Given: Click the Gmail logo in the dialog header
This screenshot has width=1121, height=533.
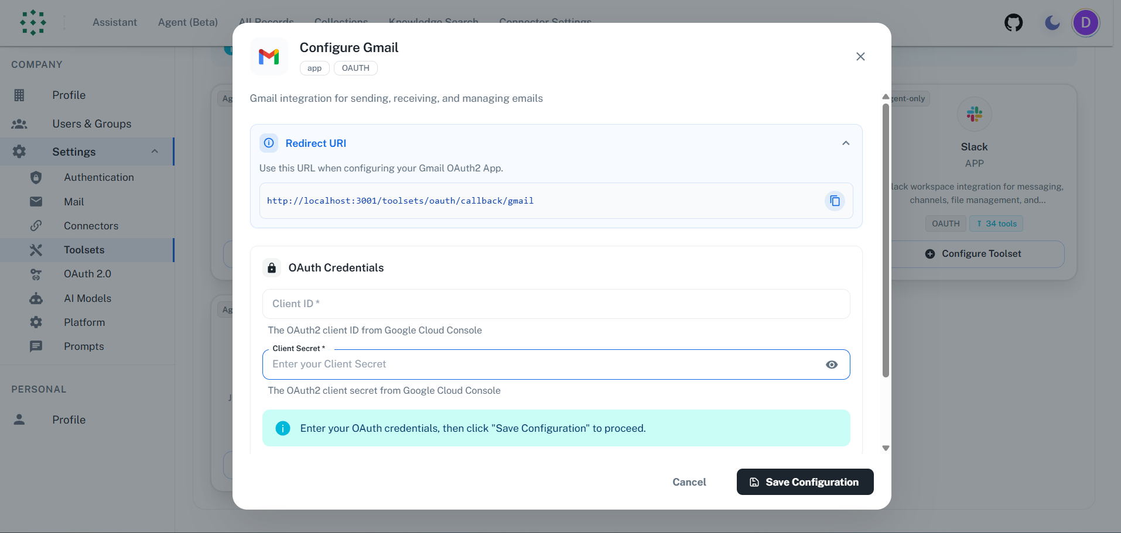Looking at the screenshot, I should pyautogui.click(x=269, y=56).
